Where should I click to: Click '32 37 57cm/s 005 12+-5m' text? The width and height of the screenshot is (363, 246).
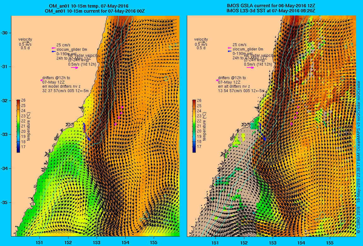pyautogui.click(x=65, y=91)
